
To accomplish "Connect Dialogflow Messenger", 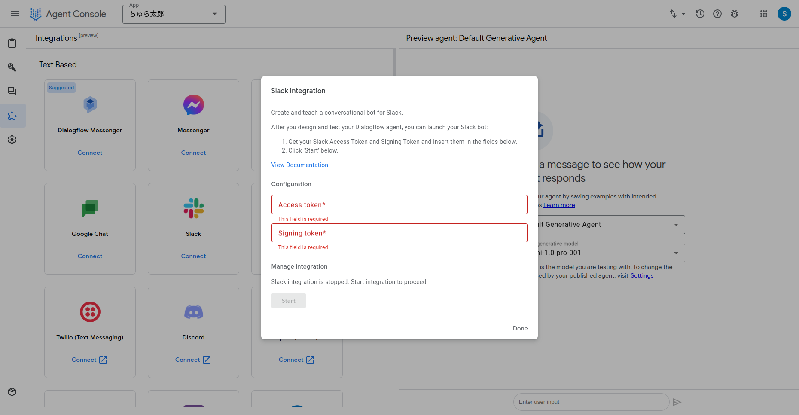I will [x=90, y=153].
